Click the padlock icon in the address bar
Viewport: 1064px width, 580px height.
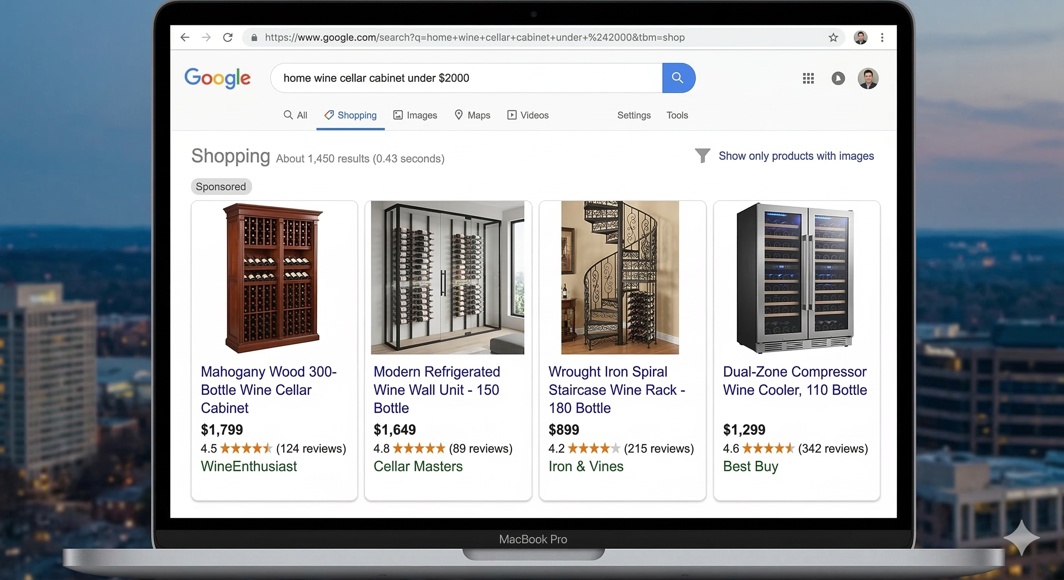tap(254, 37)
